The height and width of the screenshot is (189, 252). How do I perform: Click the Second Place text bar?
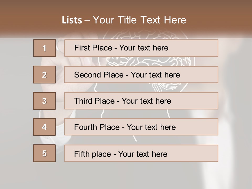[141, 75]
